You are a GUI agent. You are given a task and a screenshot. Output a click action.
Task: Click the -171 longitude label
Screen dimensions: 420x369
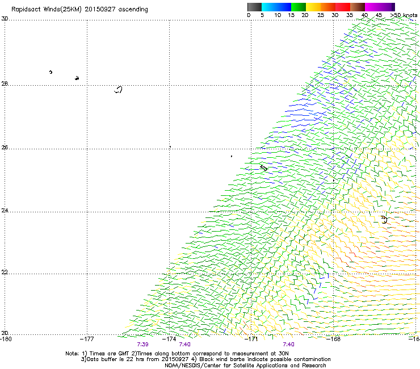pos(251,339)
